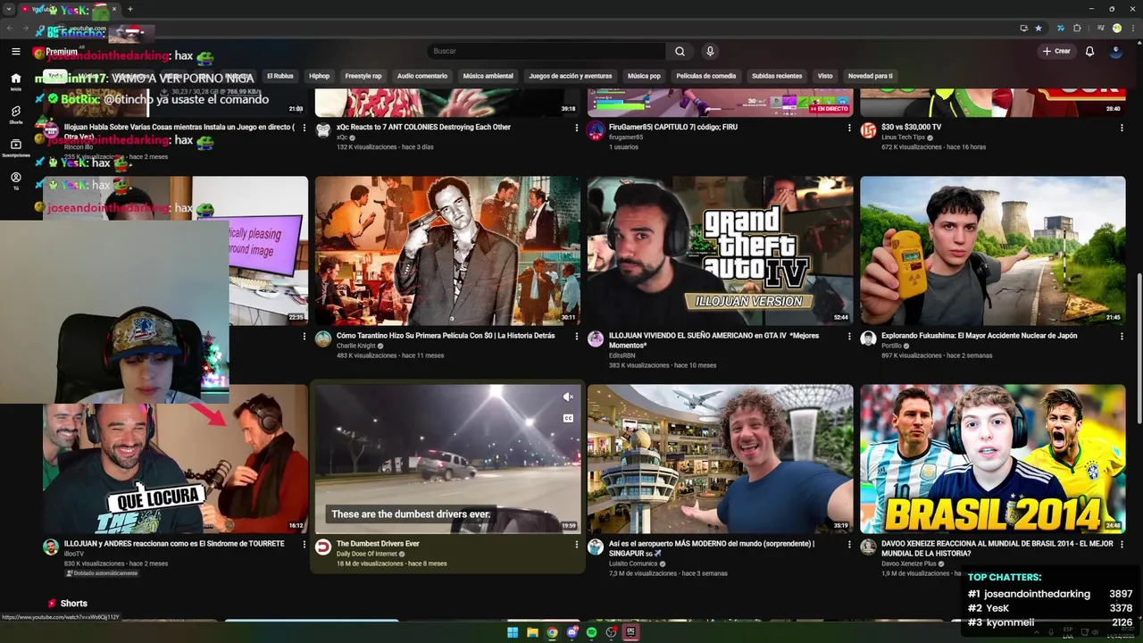
Task: Bookmark this page with the star icon
Action: [1038, 28]
